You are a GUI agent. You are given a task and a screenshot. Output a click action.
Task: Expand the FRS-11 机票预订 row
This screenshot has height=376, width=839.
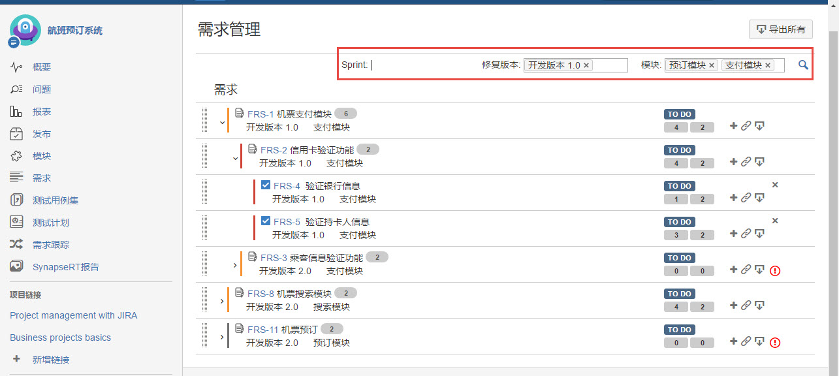222,337
